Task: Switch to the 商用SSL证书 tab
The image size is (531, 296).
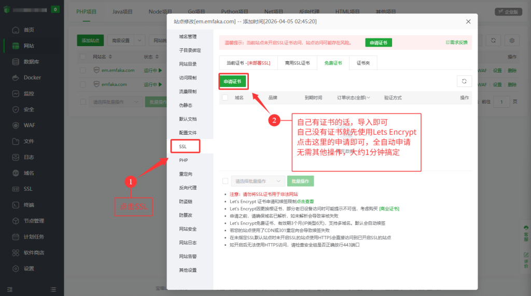Action: [297, 63]
